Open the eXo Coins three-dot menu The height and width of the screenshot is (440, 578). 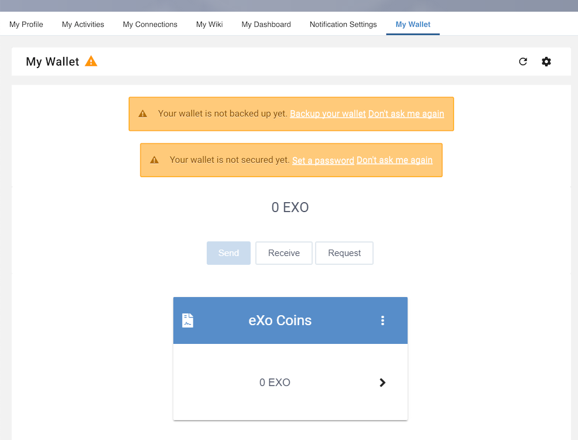tap(382, 320)
